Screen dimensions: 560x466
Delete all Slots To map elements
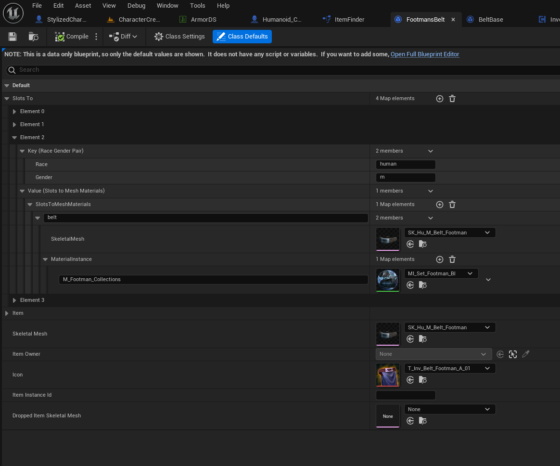pyautogui.click(x=452, y=99)
